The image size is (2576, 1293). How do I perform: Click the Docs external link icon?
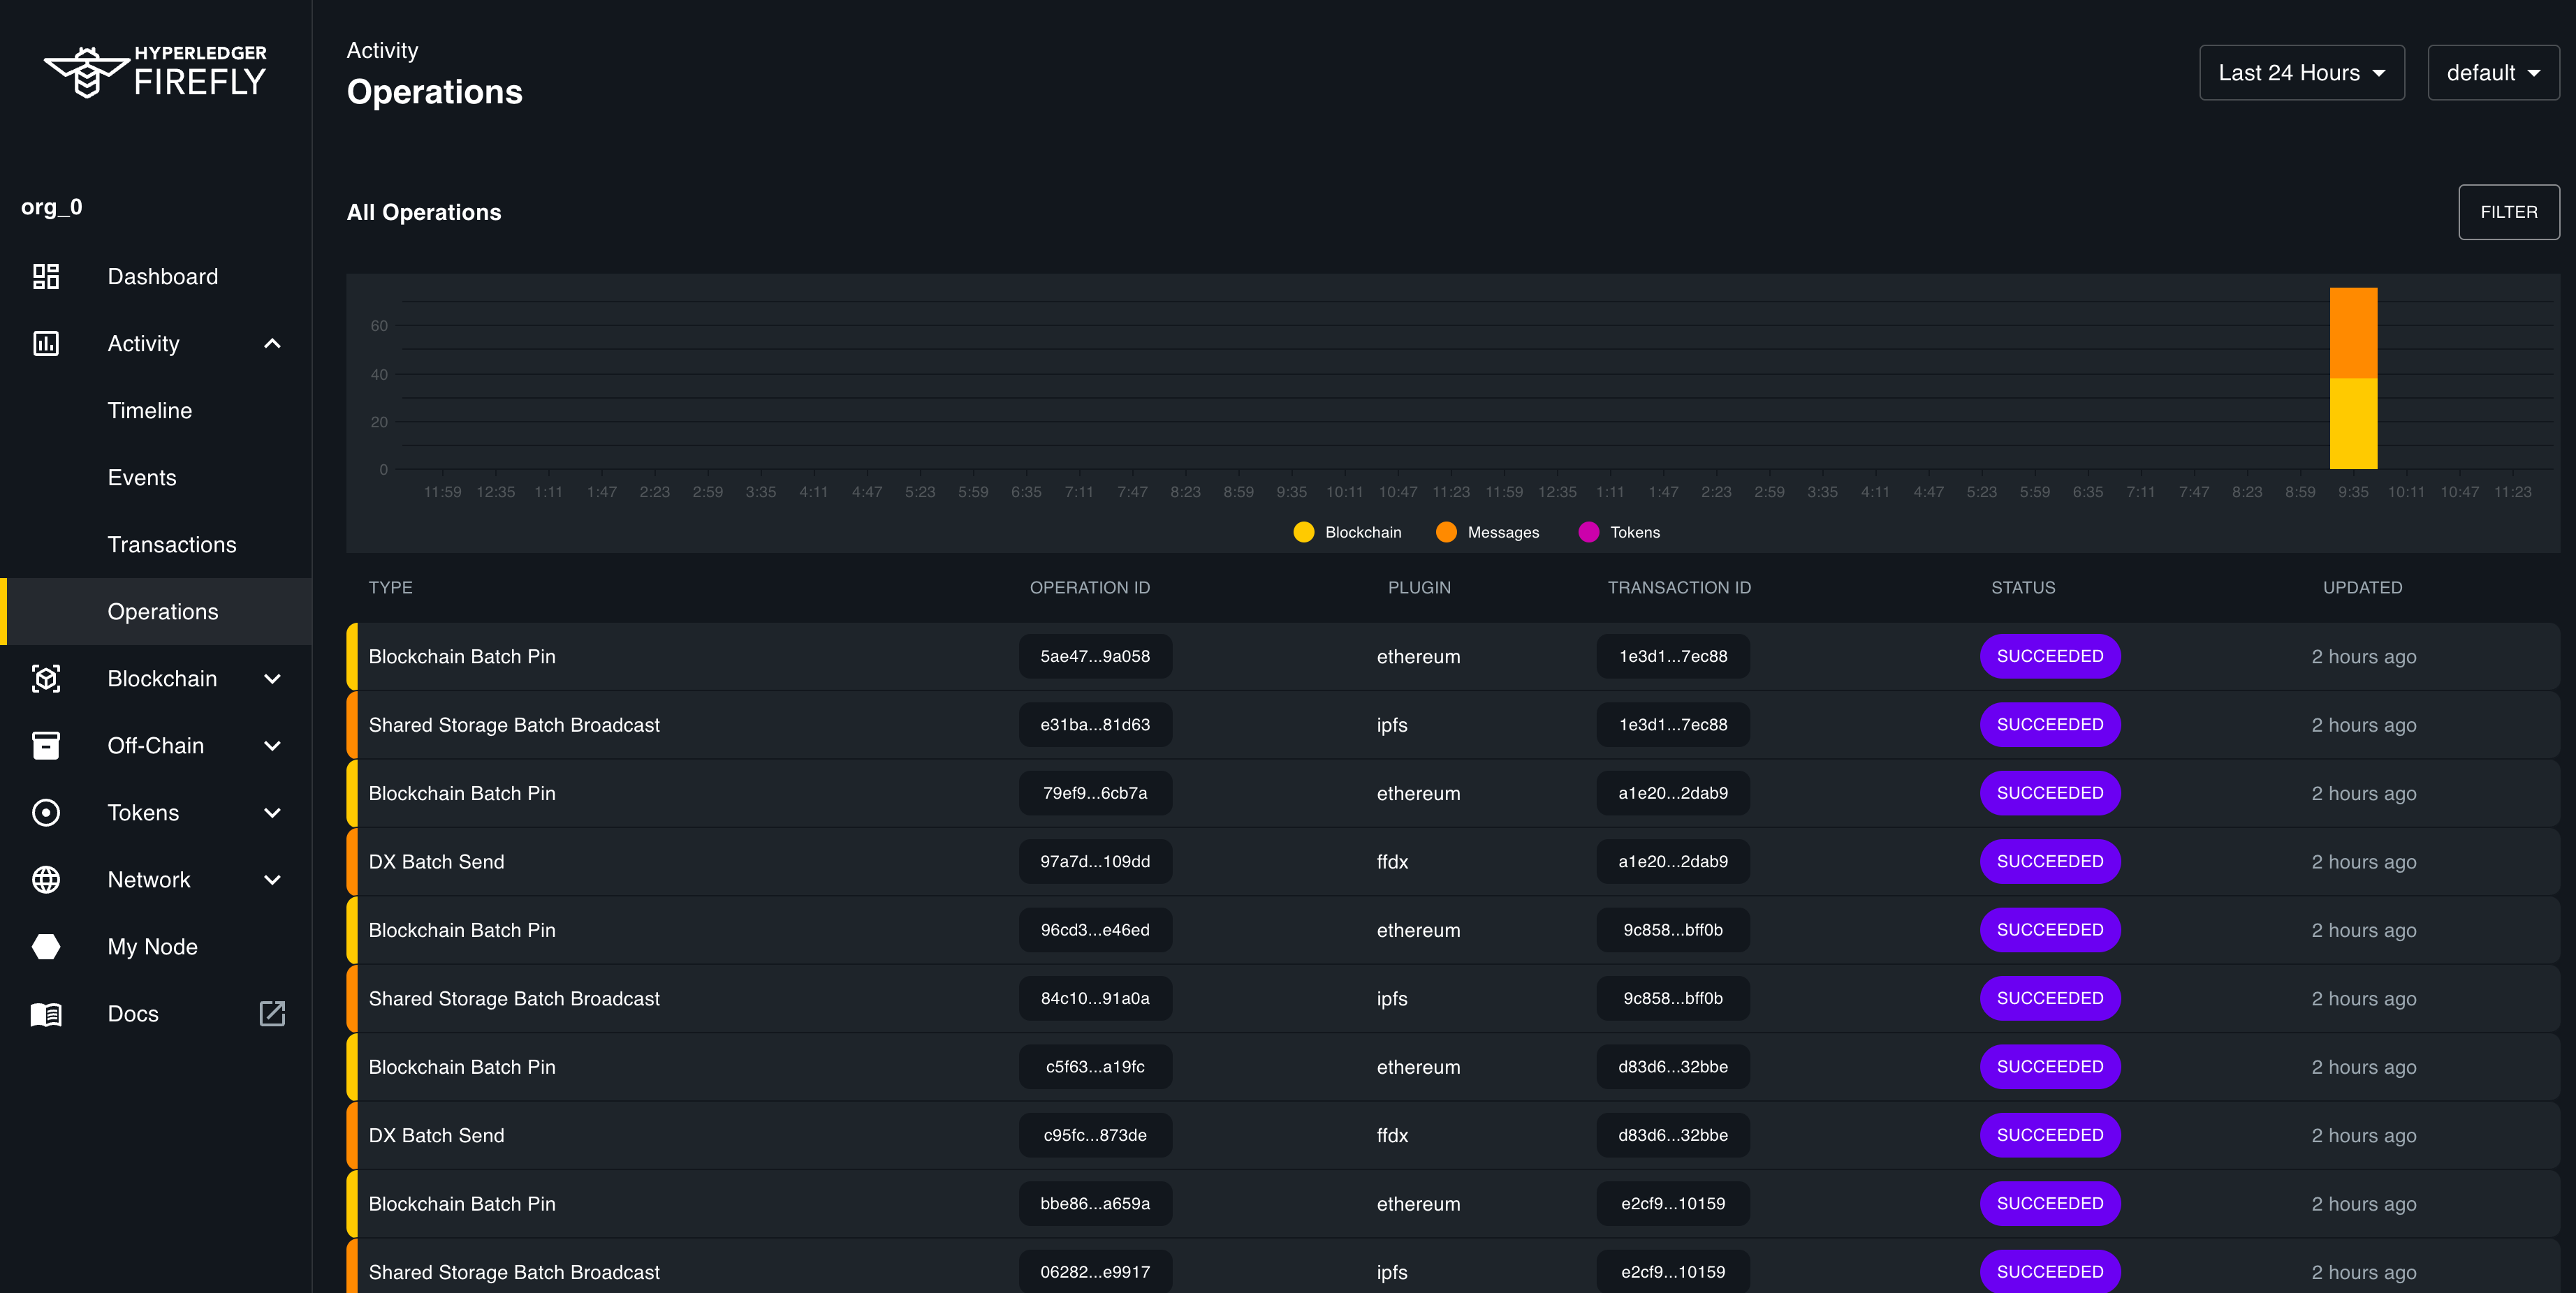272,1013
